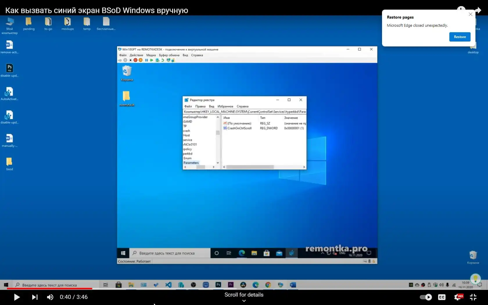This screenshot has width=488, height=305.
Task: Select the Parameters key in registry tree
Action: (191, 163)
